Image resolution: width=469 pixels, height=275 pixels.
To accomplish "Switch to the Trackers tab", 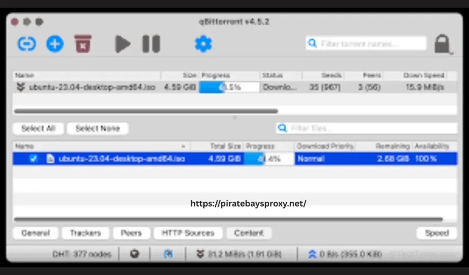I will click(86, 233).
